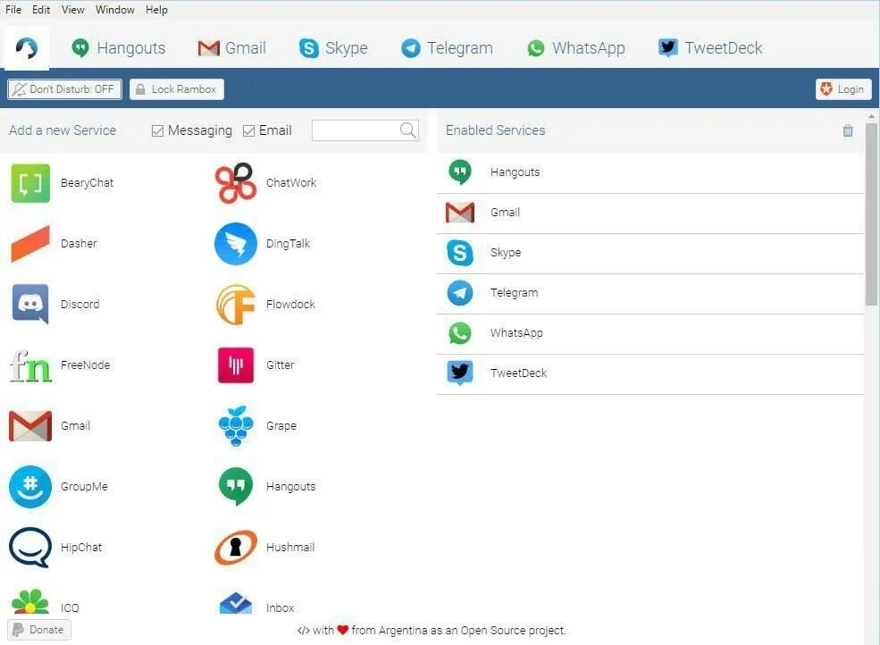This screenshot has width=880, height=645.
Task: Remove all services with trash icon
Action: [848, 130]
